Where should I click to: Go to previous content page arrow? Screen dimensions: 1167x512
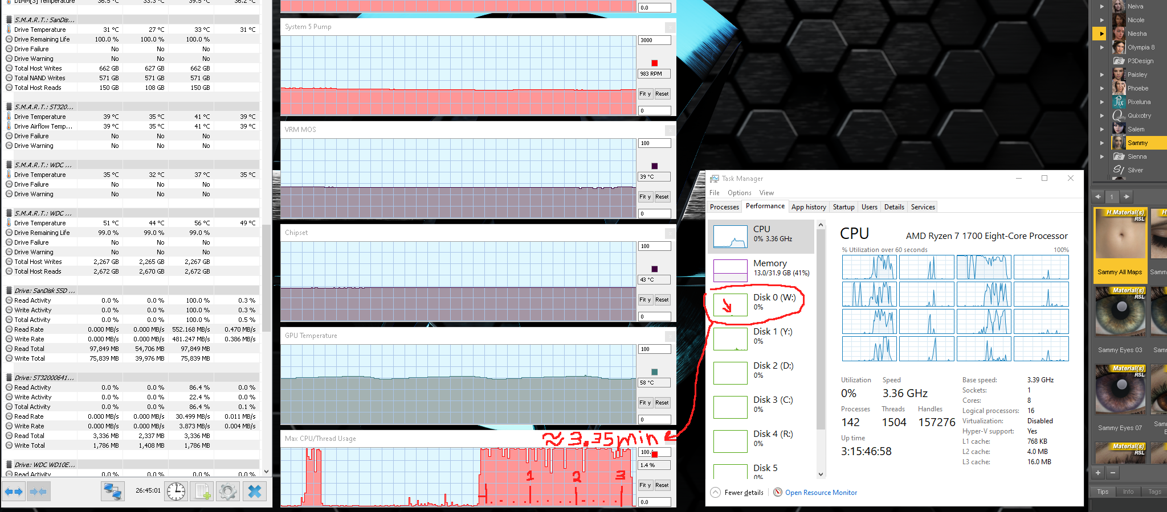pos(1098,197)
